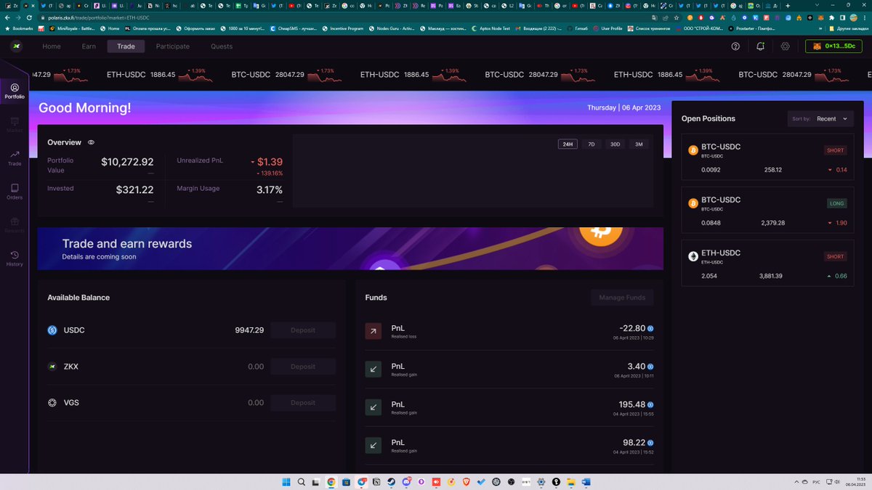
Task: Open the User Profile bookmark
Action: point(607,28)
